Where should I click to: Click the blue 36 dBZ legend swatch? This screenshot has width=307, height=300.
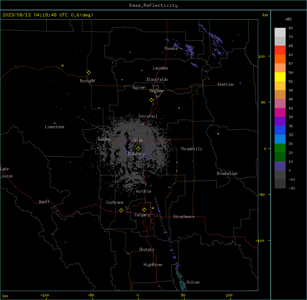[280, 130]
